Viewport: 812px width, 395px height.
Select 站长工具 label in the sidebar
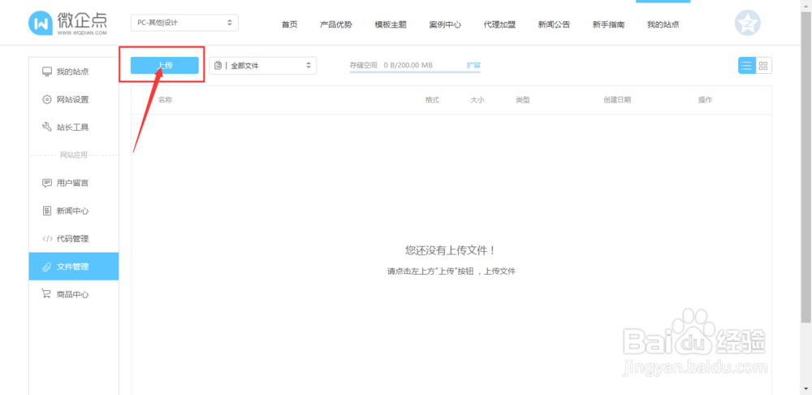[72, 128]
